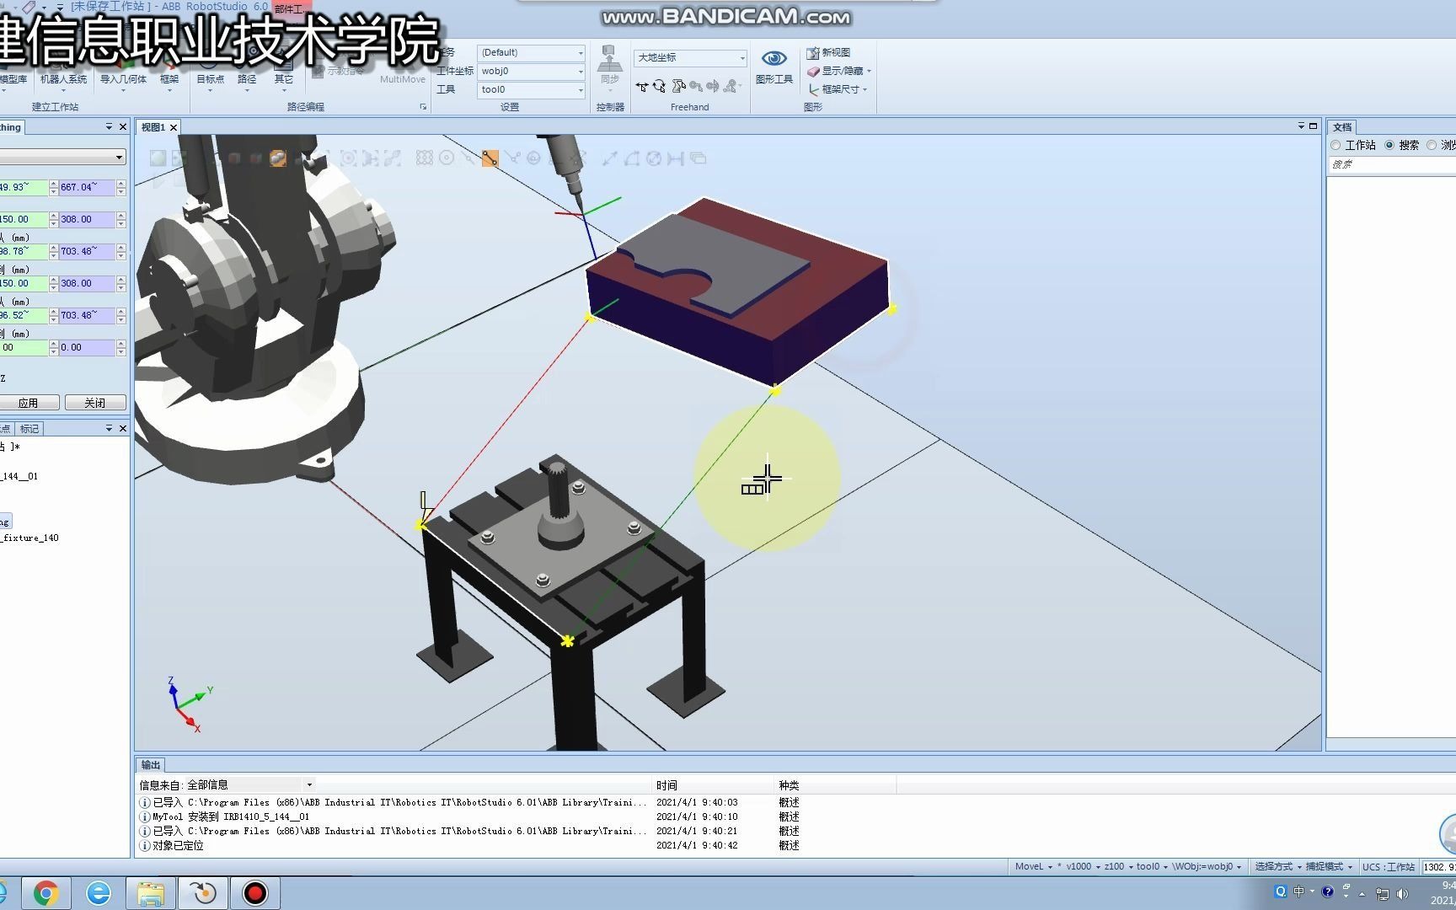Toggle the highlighted snap-edge icon
Screen dimensions: 1456x910
coord(490,158)
